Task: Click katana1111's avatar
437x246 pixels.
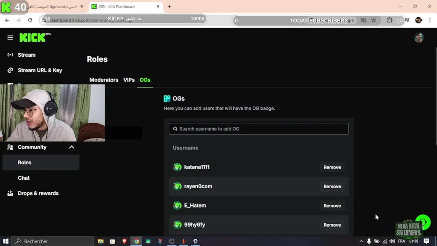Action: (177, 167)
